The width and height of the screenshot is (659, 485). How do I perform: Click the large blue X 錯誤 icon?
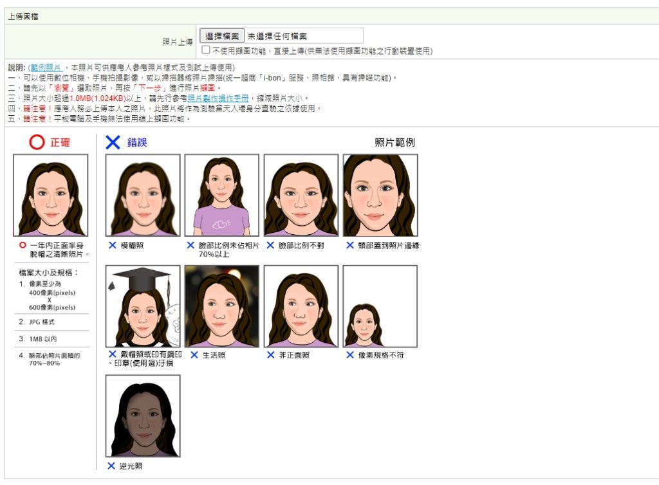click(x=113, y=142)
